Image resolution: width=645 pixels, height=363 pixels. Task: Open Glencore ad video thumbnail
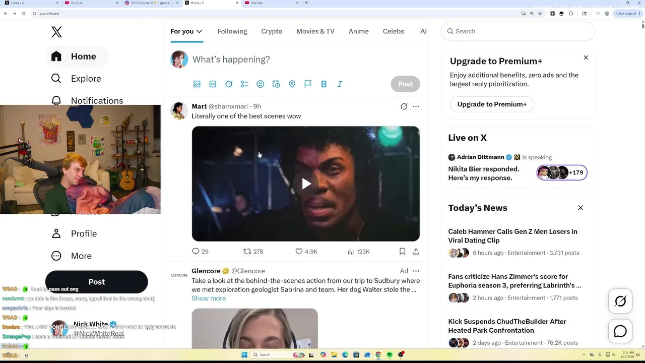[x=255, y=328]
